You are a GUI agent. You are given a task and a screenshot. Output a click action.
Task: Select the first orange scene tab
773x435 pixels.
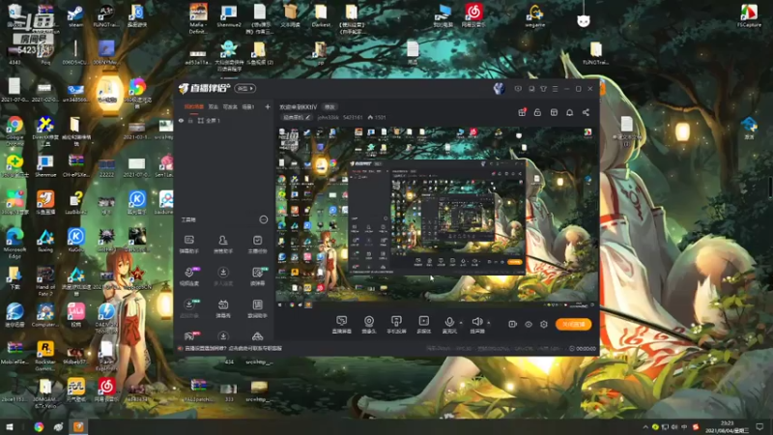click(x=194, y=106)
